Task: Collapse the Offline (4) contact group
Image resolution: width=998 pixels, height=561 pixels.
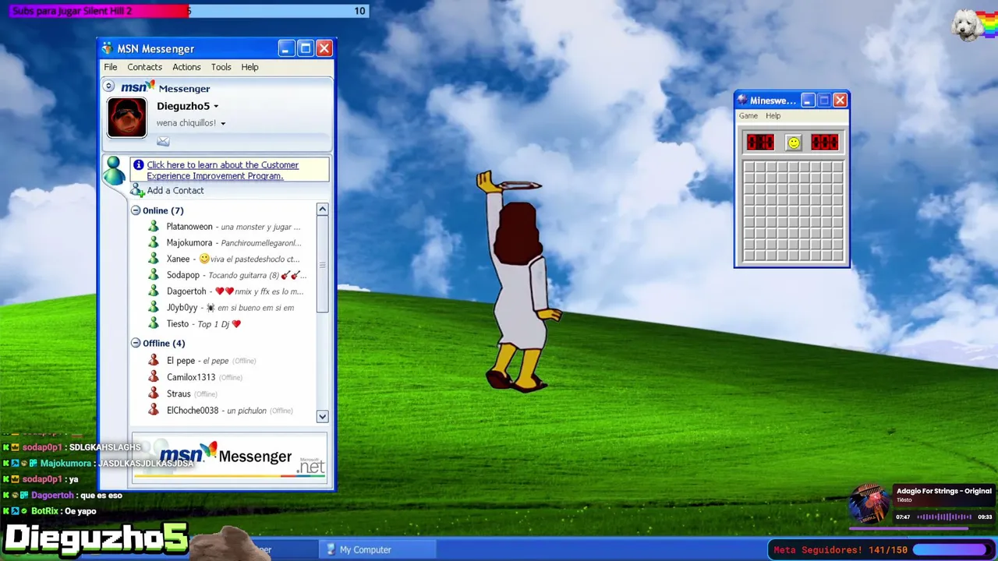Action: [x=136, y=343]
